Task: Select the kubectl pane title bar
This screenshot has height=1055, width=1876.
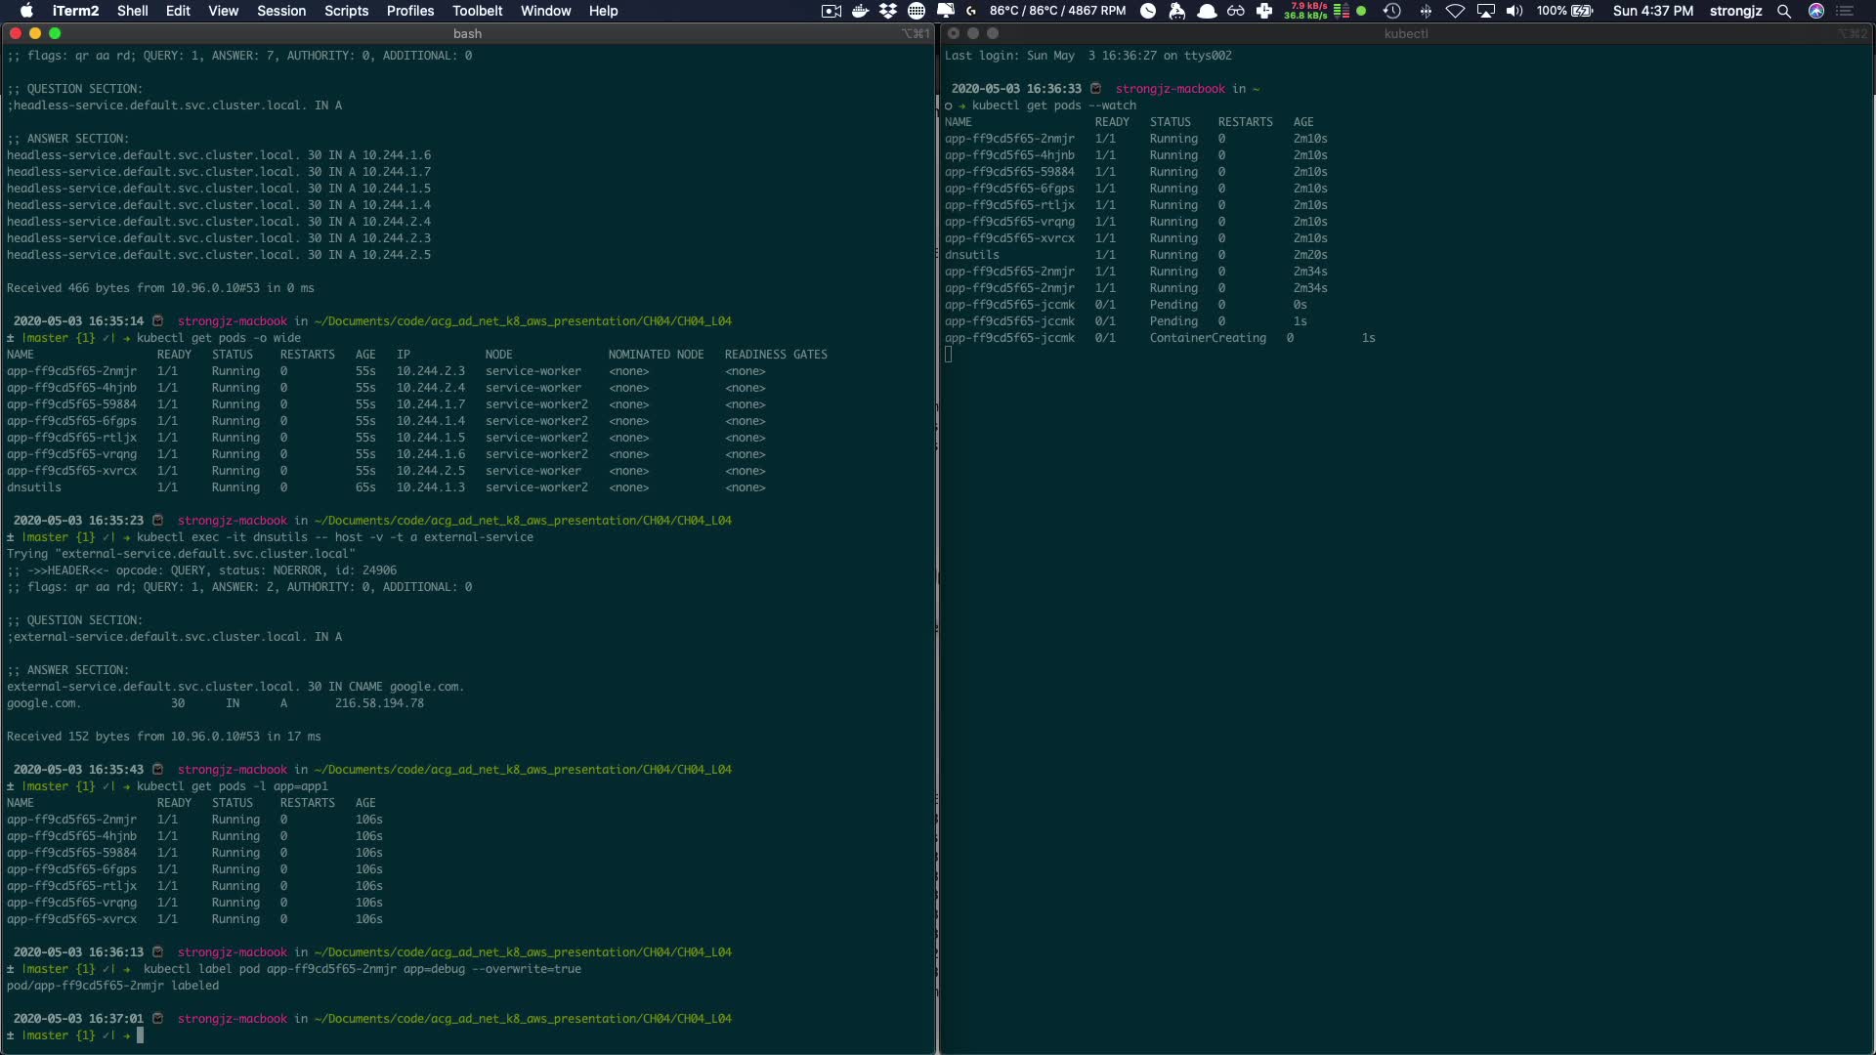Action: pyautogui.click(x=1405, y=33)
